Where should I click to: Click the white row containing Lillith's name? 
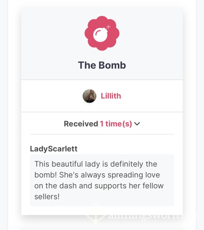102,96
